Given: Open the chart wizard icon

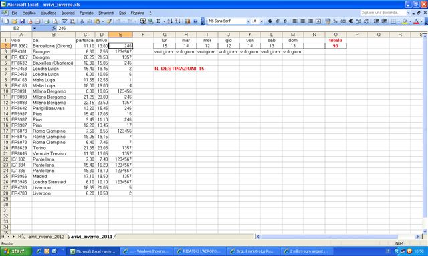Looking at the screenshot, I should point(187,21).
